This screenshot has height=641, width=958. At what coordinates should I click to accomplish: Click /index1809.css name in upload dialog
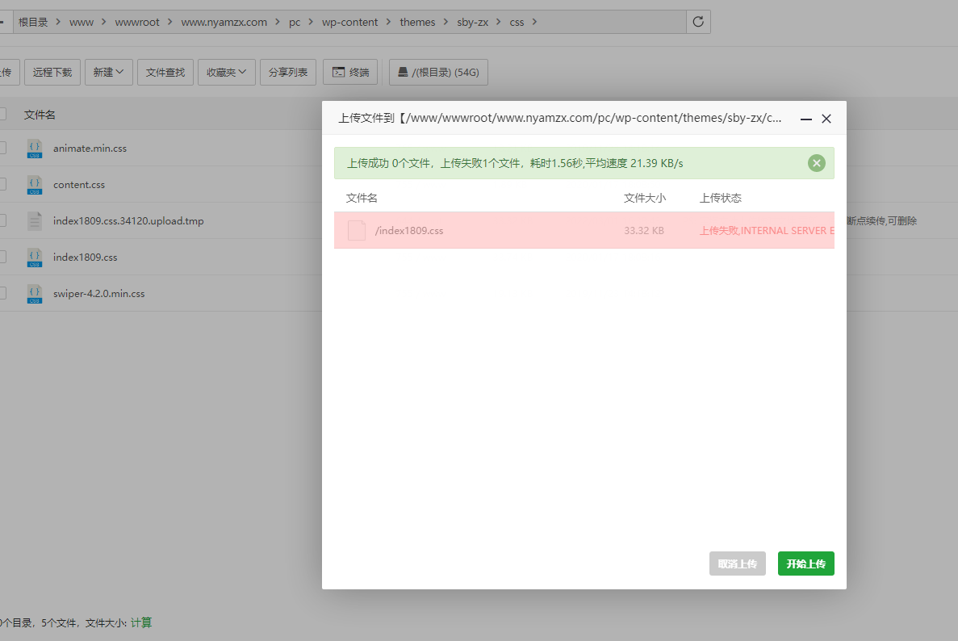tap(408, 230)
